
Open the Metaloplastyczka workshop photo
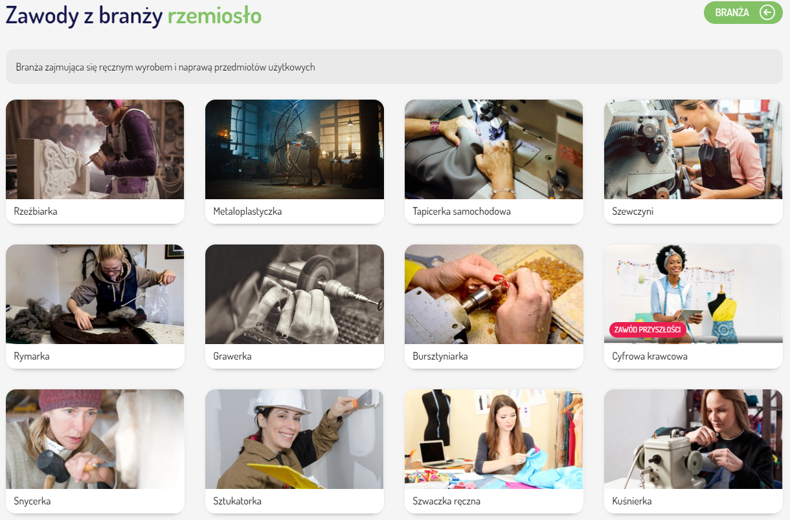295,149
